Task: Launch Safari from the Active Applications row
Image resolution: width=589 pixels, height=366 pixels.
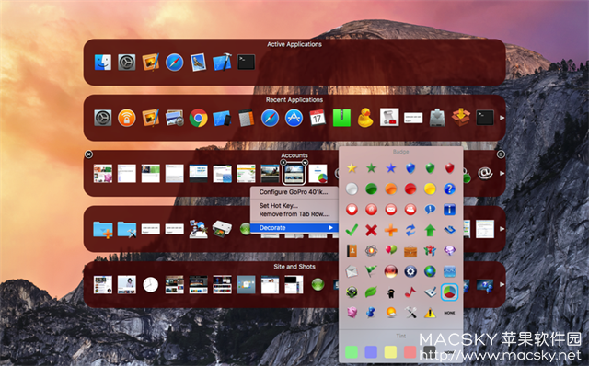Action: pyautogui.click(x=174, y=63)
